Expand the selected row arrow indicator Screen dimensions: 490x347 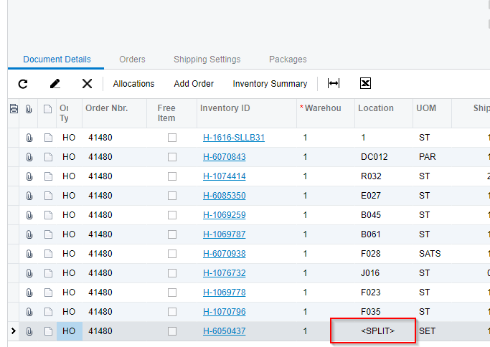(14, 331)
